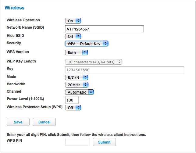Open the Security type dropdown

pyautogui.click(x=87, y=44)
